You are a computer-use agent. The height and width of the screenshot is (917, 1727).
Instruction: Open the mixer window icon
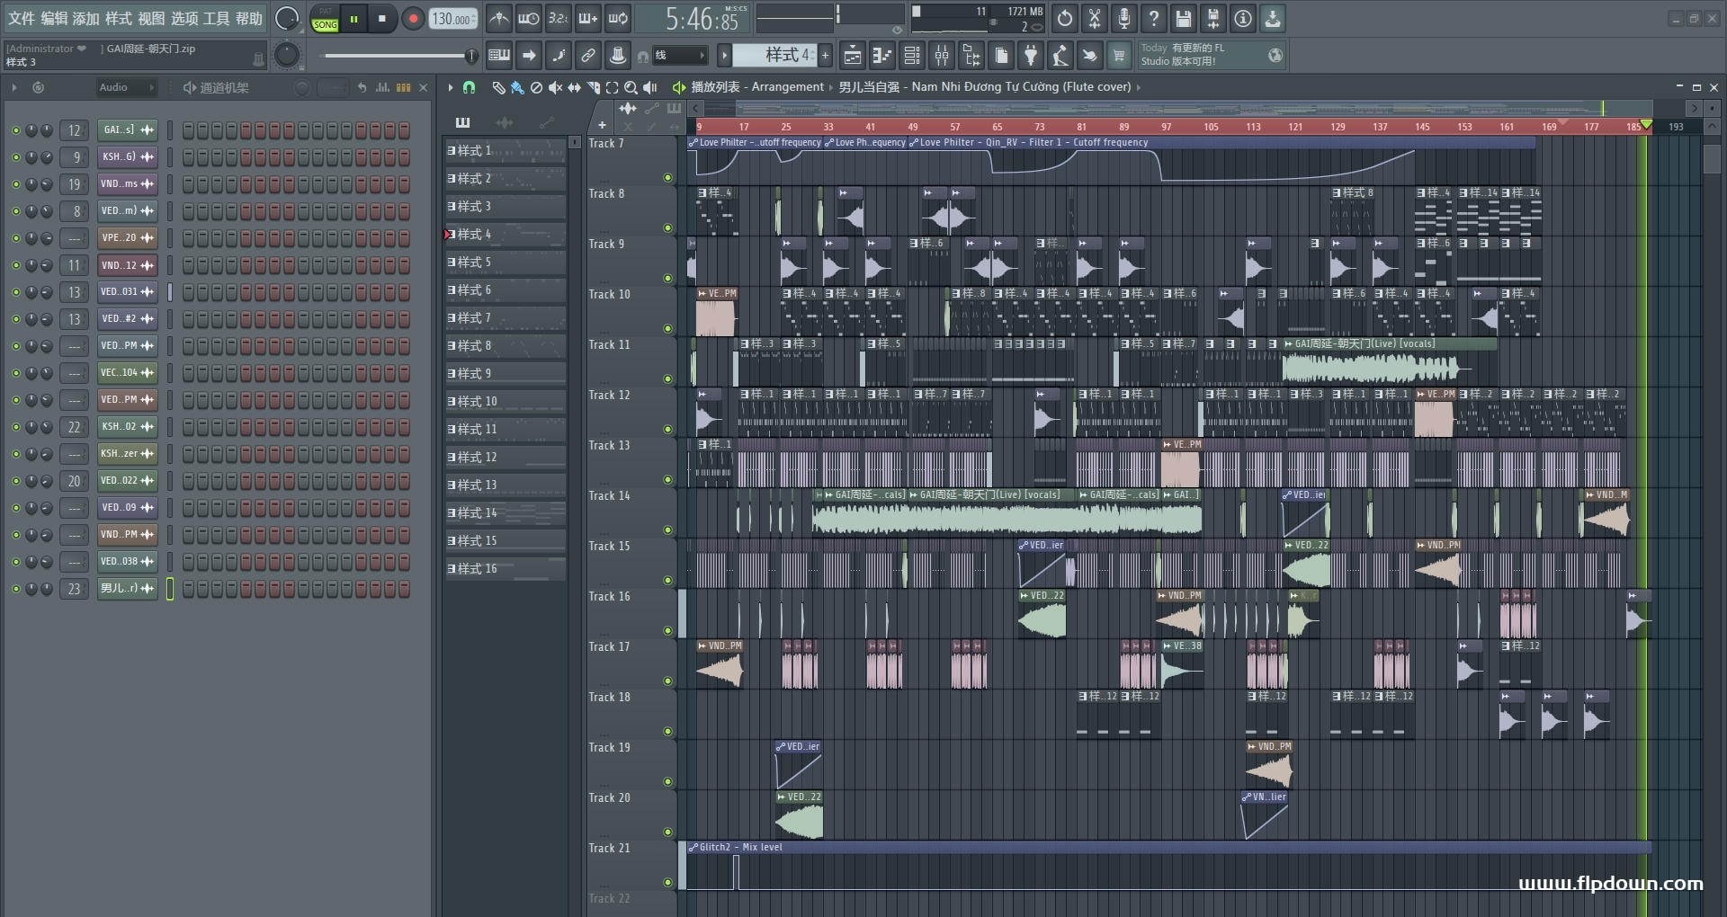tap(942, 56)
